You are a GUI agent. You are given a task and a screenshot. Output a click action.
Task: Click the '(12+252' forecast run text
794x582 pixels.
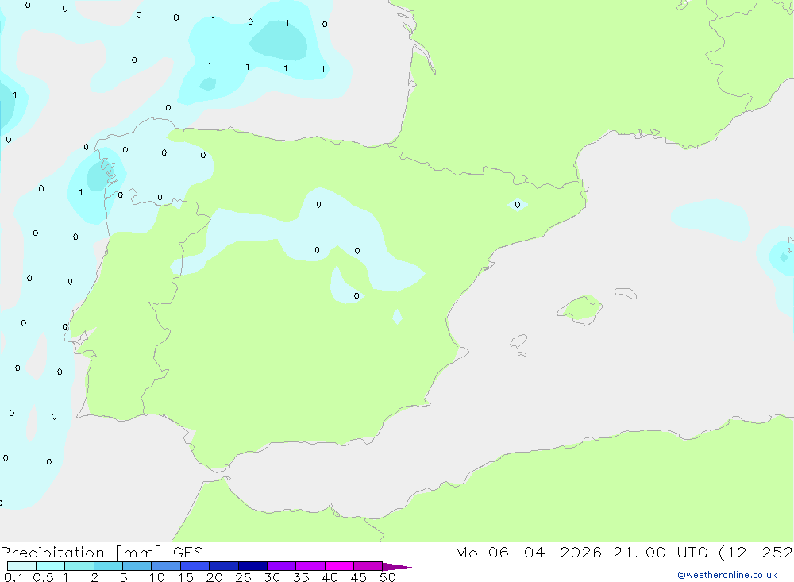[x=756, y=552]
